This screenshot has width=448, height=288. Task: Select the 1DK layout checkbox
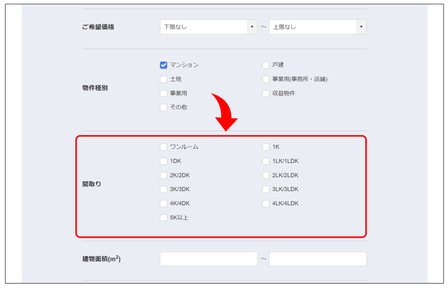pos(164,161)
